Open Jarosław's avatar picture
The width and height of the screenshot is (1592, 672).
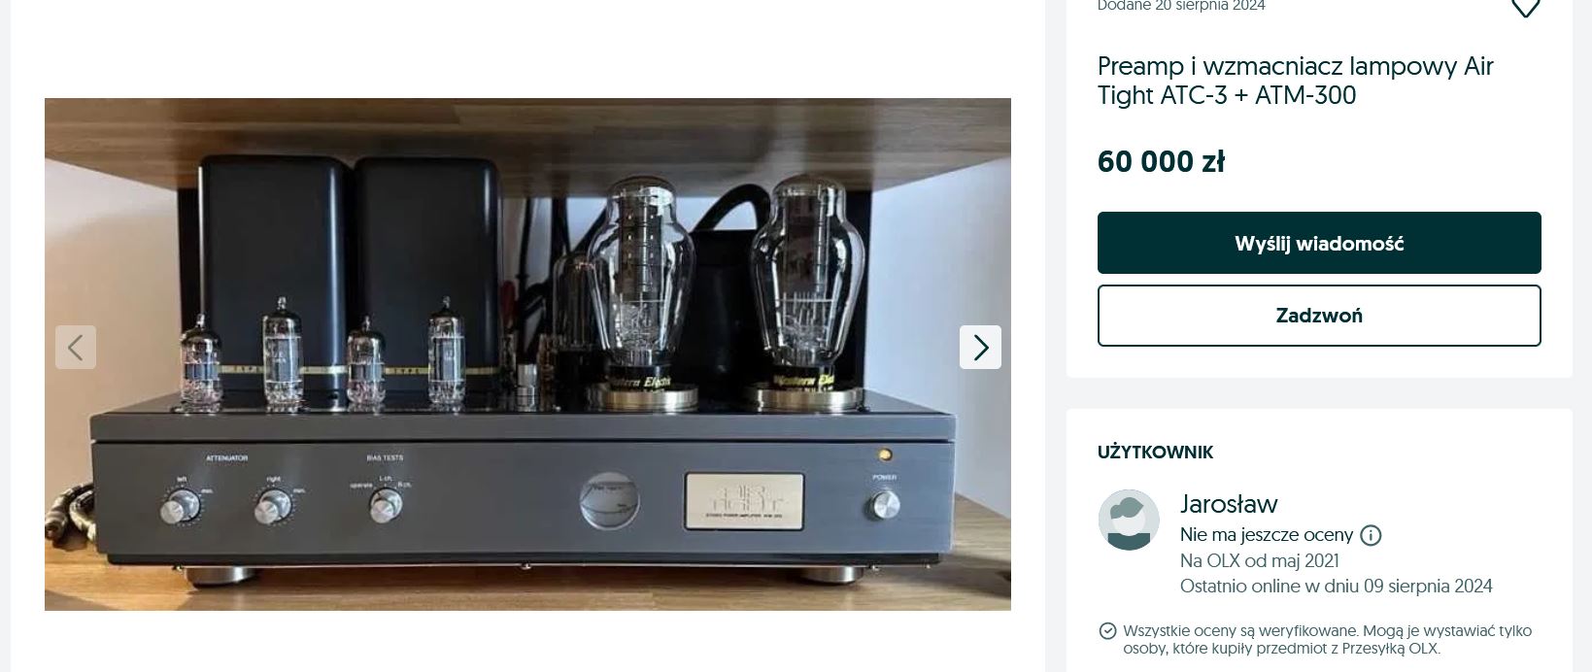click(1129, 520)
